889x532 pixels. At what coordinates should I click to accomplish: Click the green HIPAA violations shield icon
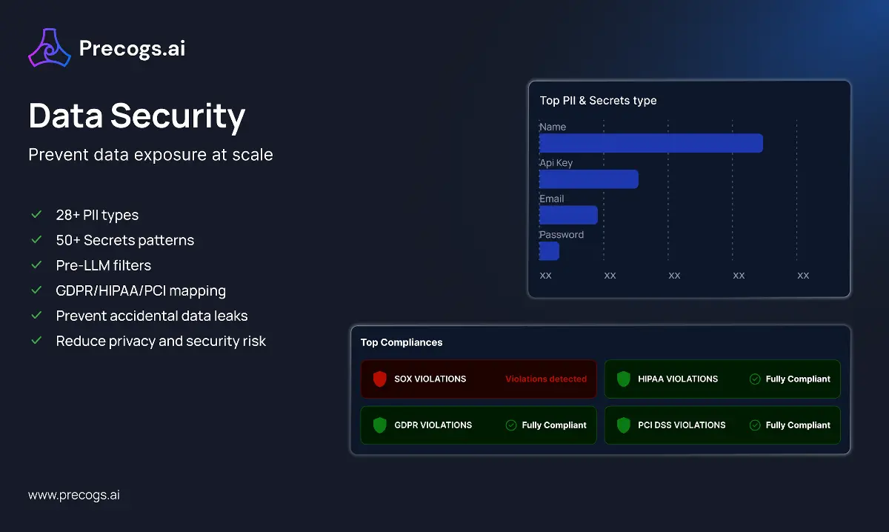[624, 379]
